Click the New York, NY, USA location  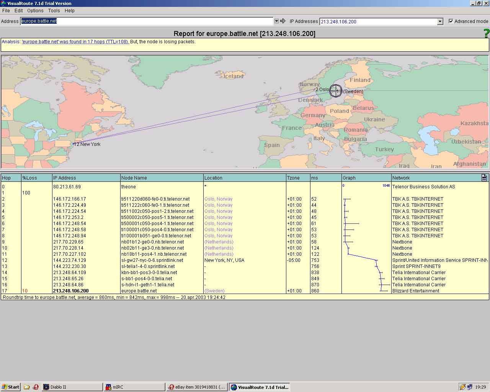[224, 260]
